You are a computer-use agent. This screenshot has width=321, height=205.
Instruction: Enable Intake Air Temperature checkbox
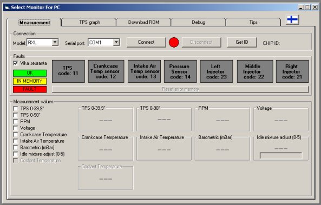coord(16,141)
